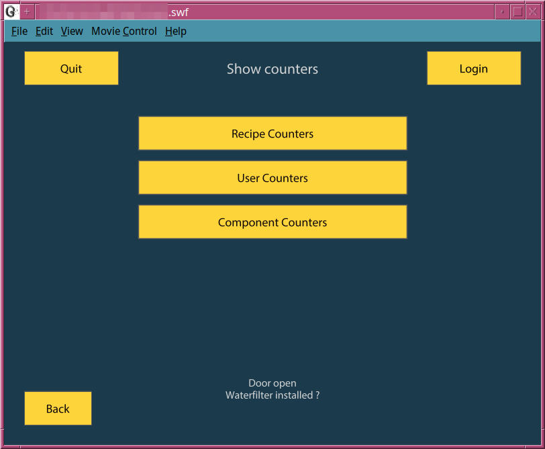This screenshot has height=449, width=545.
Task: Select the User Counters button
Action: (272, 178)
